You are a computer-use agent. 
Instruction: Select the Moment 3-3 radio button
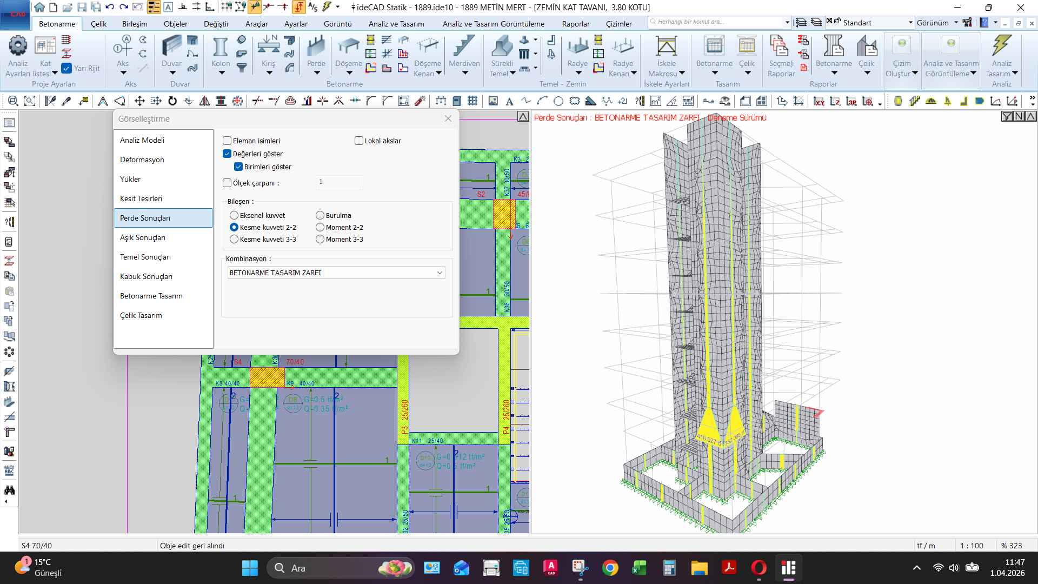point(320,239)
